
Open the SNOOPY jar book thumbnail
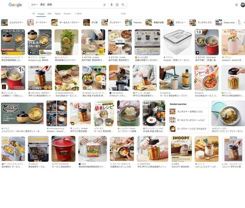[181, 149]
